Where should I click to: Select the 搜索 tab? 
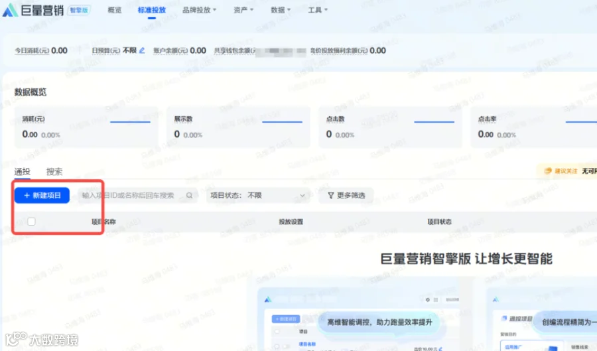click(54, 172)
